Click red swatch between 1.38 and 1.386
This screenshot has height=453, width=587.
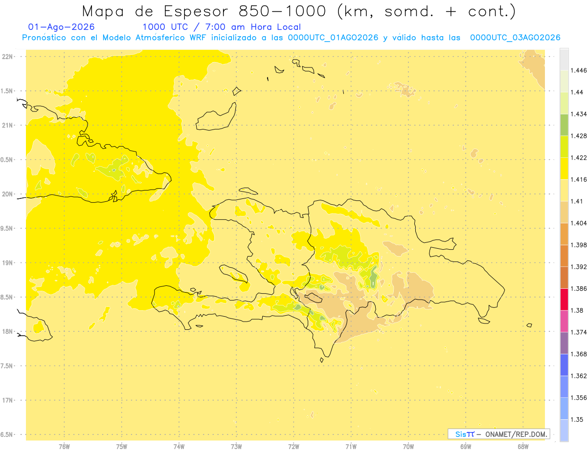click(564, 300)
